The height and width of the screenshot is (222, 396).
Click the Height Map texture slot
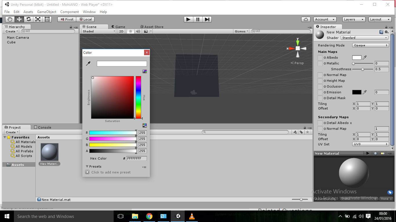pyautogui.click(x=320, y=81)
